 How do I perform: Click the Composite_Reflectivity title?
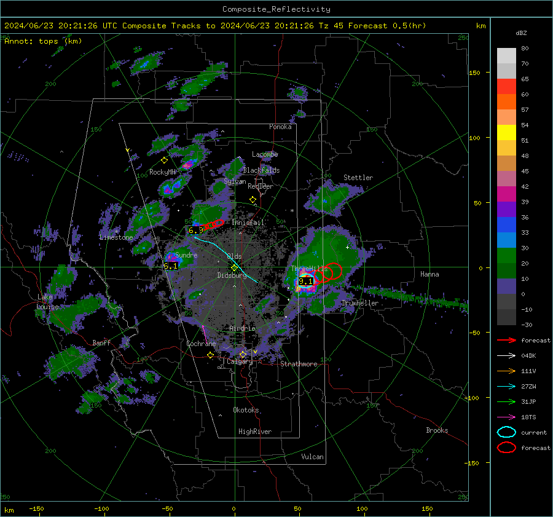(x=276, y=9)
